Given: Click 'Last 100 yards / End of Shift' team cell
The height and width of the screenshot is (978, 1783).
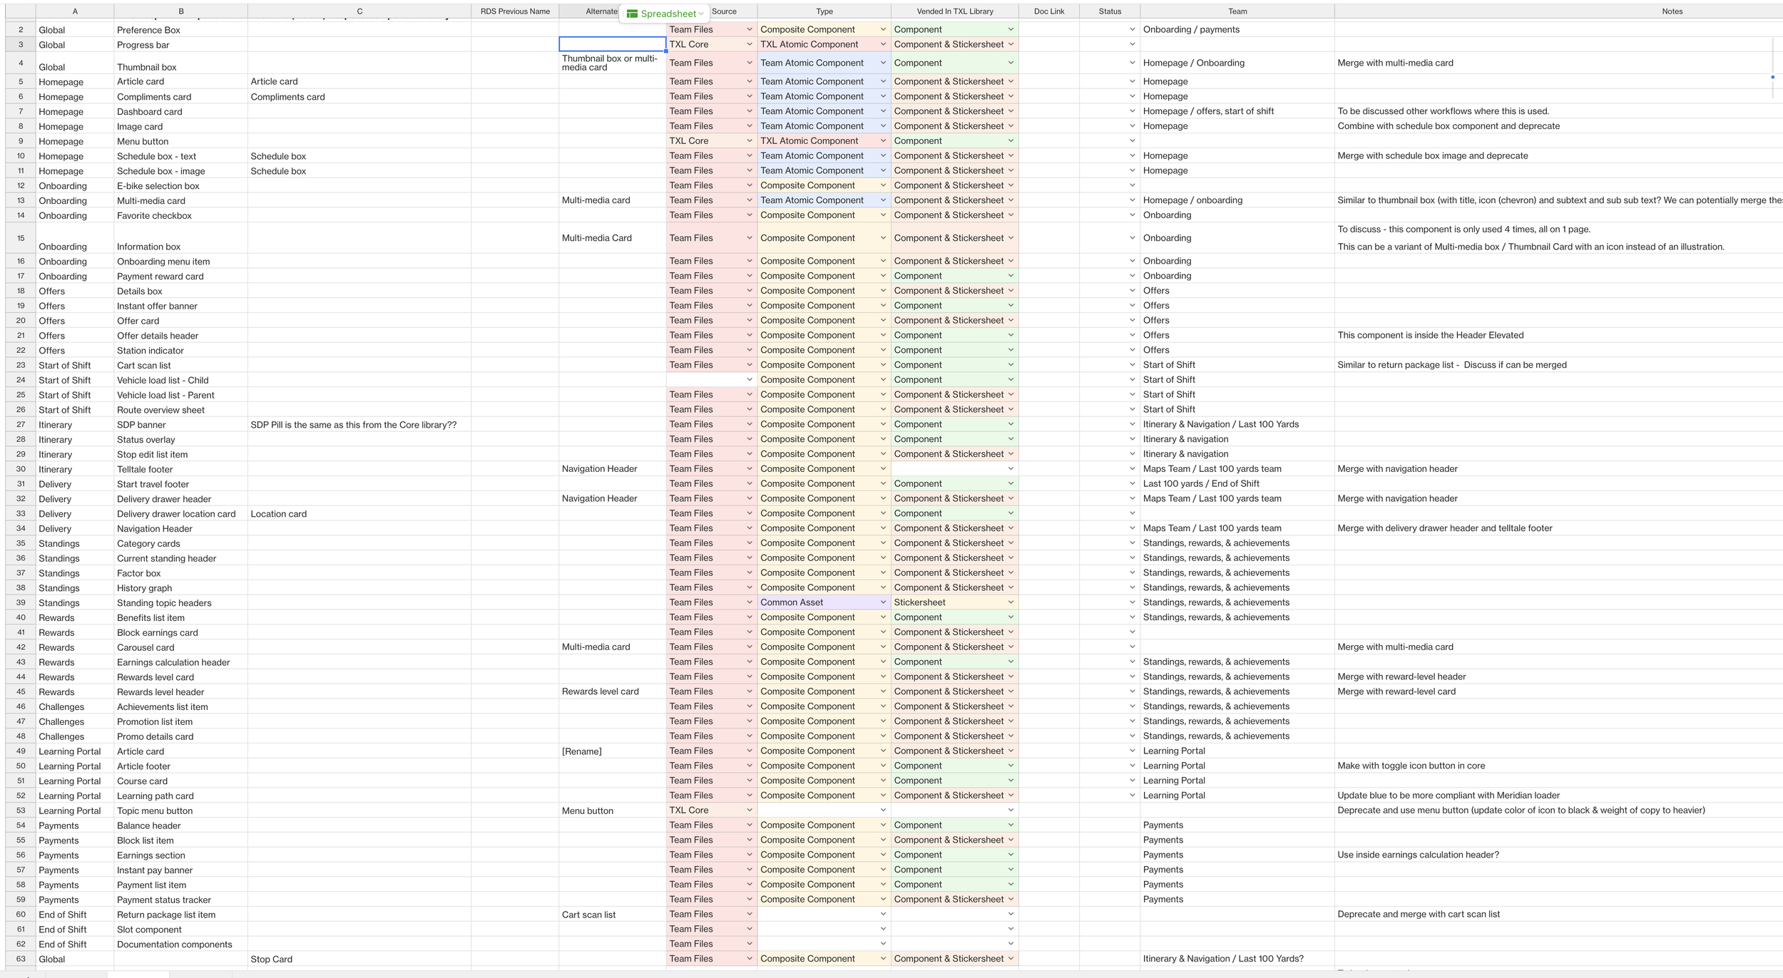Looking at the screenshot, I should click(x=1237, y=483).
